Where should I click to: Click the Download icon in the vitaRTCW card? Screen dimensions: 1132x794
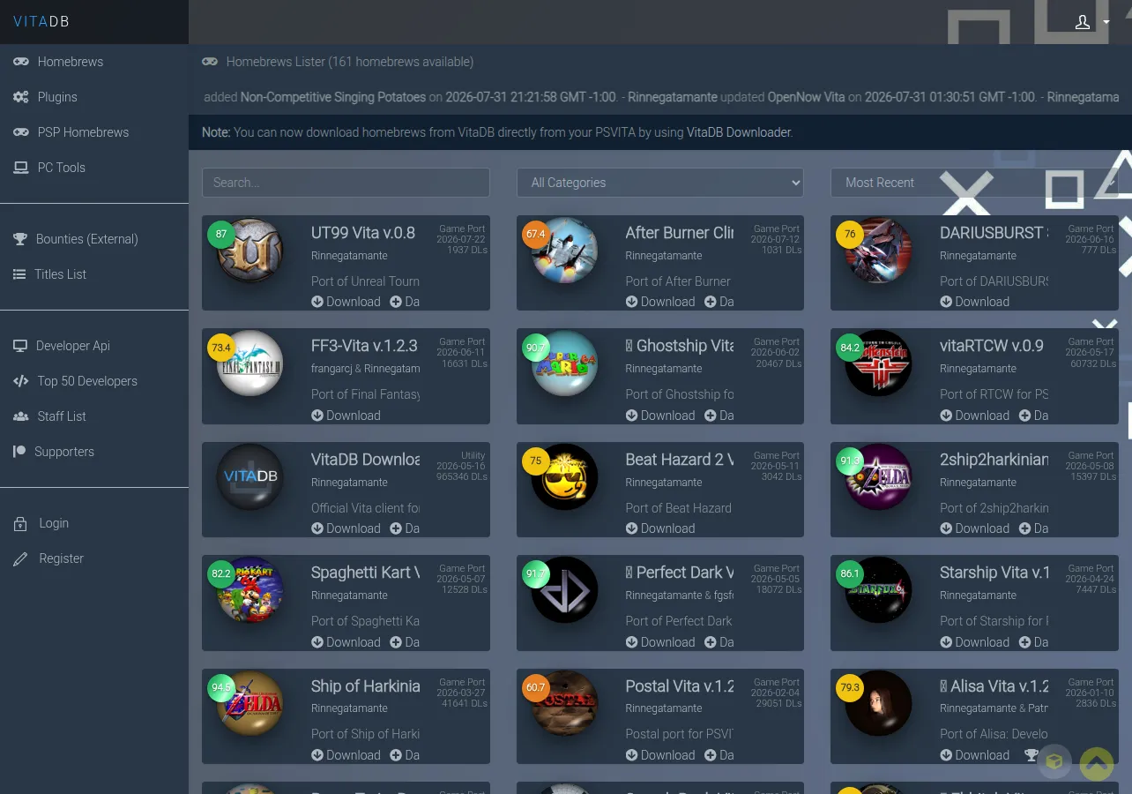[x=946, y=416]
